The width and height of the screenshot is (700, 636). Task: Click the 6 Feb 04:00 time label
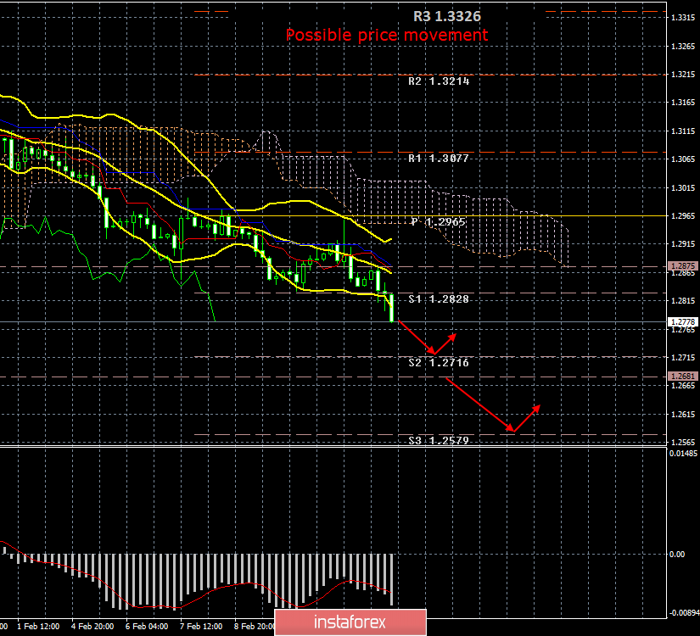147,626
